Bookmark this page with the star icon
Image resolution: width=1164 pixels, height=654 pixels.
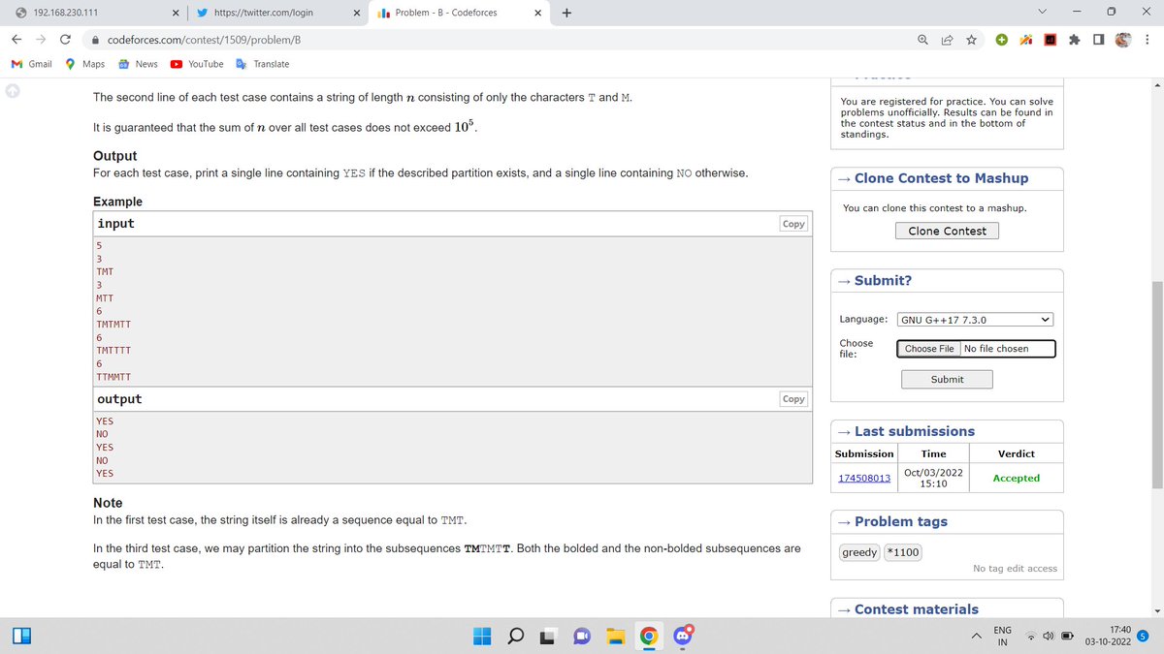[970, 39]
